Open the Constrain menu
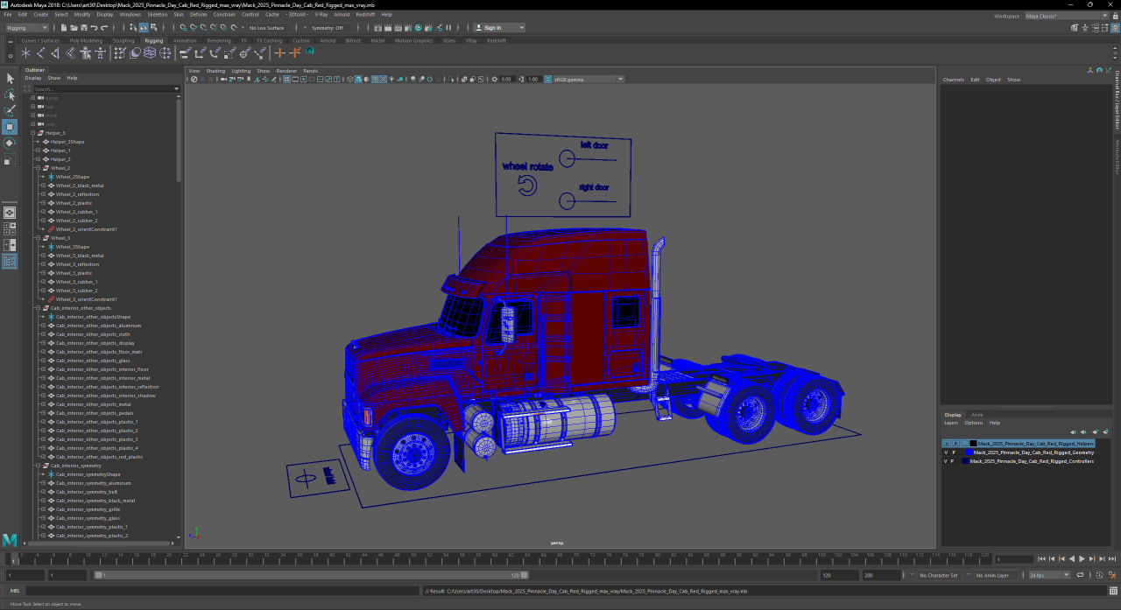1121x610 pixels. (x=224, y=15)
